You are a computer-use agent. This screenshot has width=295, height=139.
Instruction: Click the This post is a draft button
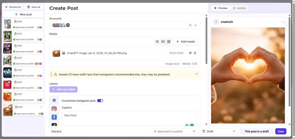pyautogui.click(x=257, y=131)
